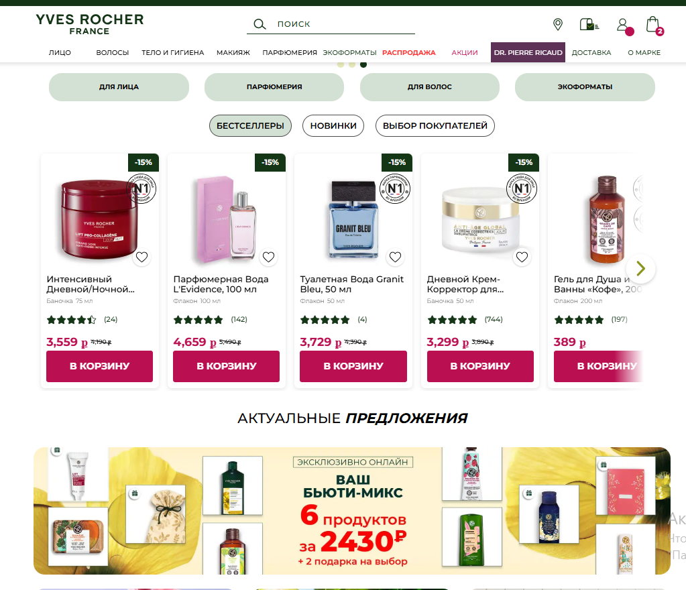This screenshot has width=686, height=590.
Task: Show next products with carousel arrow
Action: pos(640,268)
